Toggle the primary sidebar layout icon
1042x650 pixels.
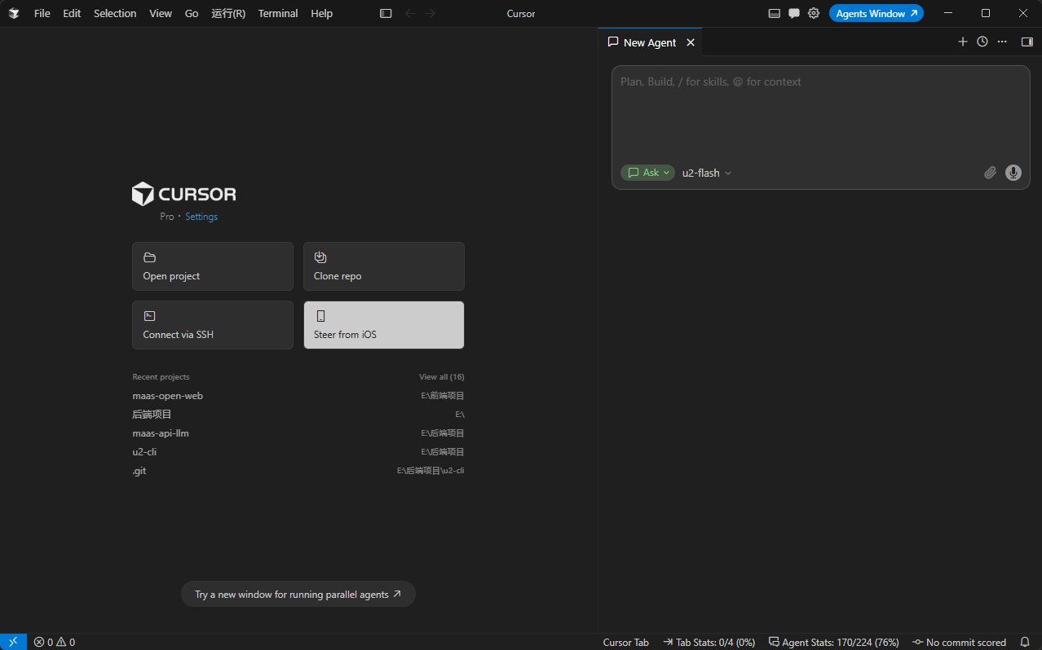click(x=386, y=13)
